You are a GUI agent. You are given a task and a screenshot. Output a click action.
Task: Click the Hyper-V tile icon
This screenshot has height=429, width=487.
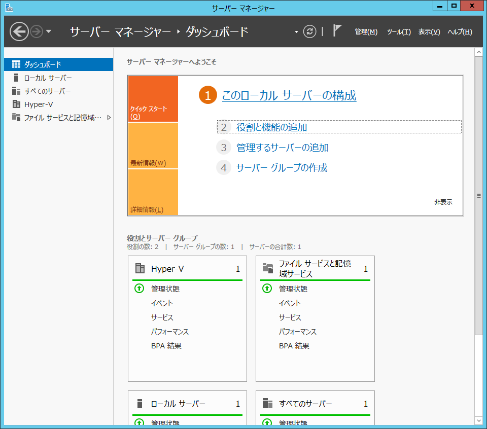[140, 268]
